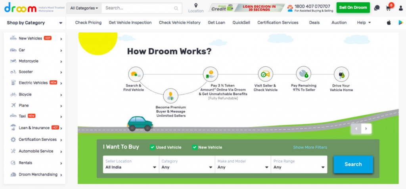406x189 pixels.
Task: Open Check Vehicle History menu item
Action: [x=180, y=23]
